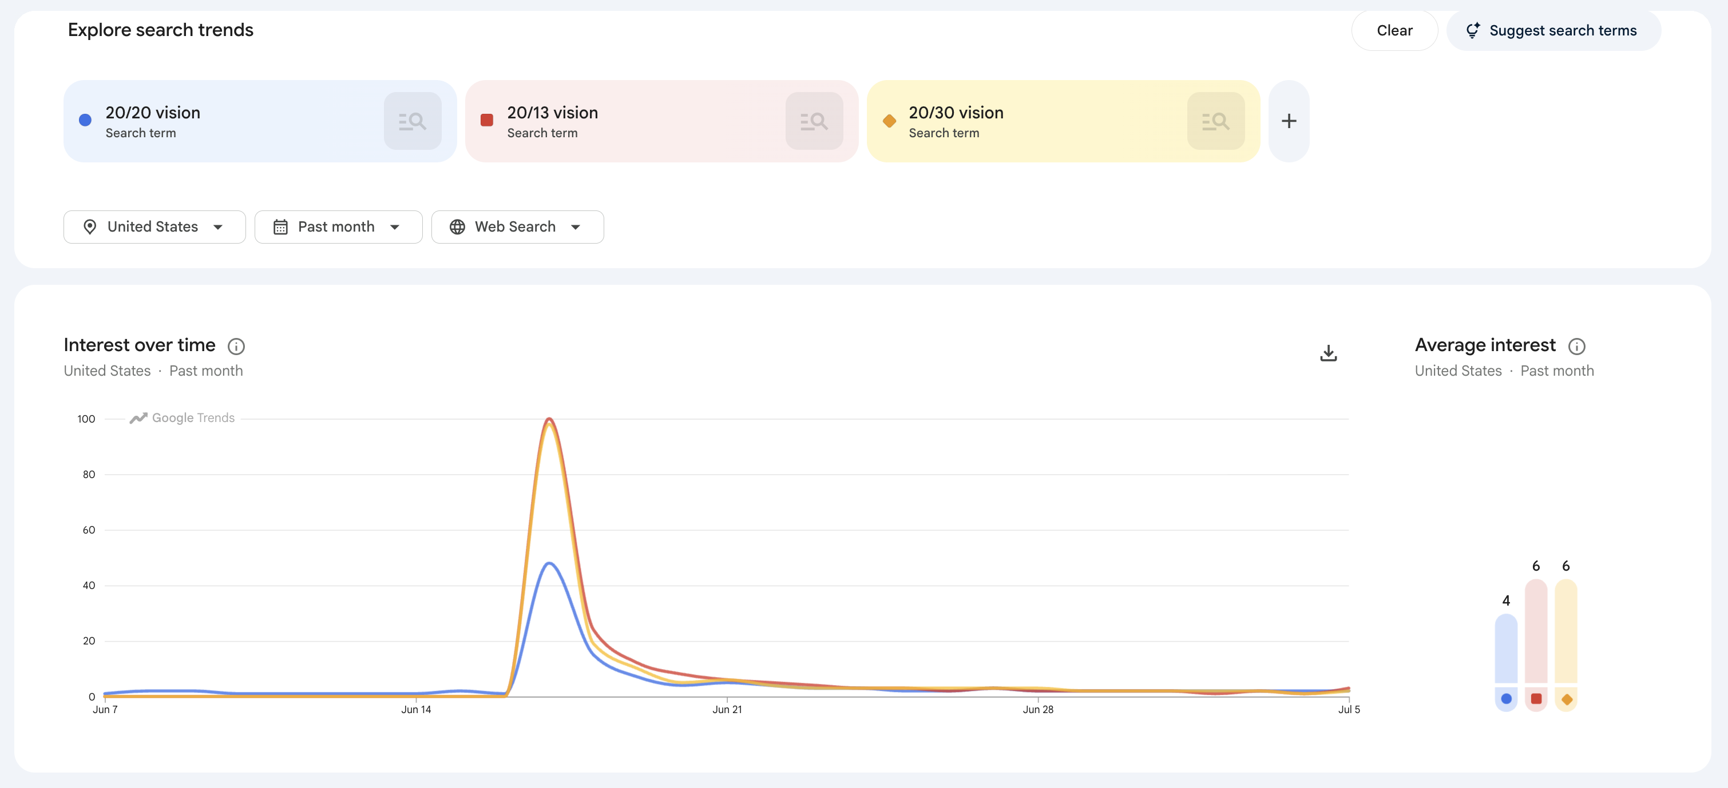Open the Web Search type dropdown
The width and height of the screenshot is (1728, 788).
click(517, 226)
